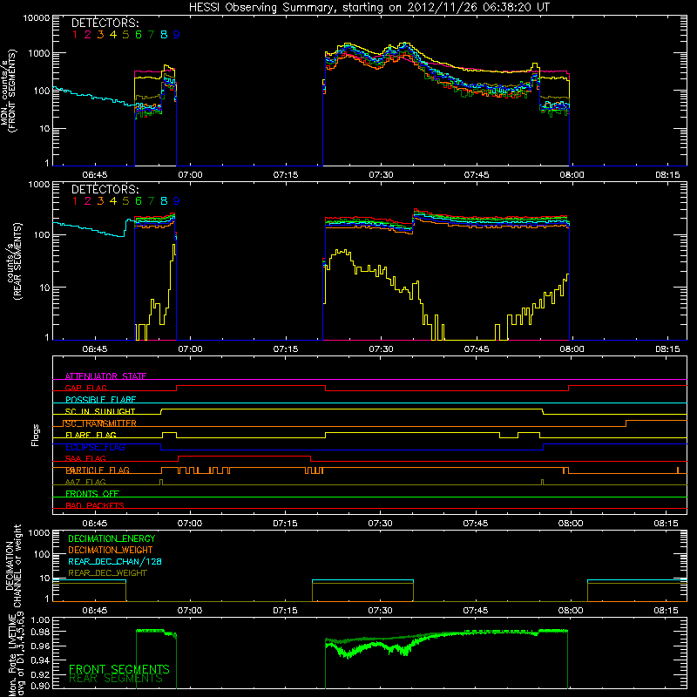
Task: Click the BAD_PACKETS label
Action: 95,505
